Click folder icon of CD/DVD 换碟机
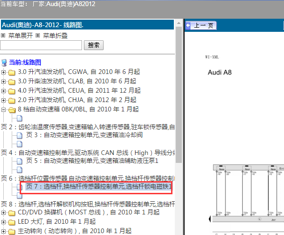Viewport: 284px width, 235px height. 12,213
